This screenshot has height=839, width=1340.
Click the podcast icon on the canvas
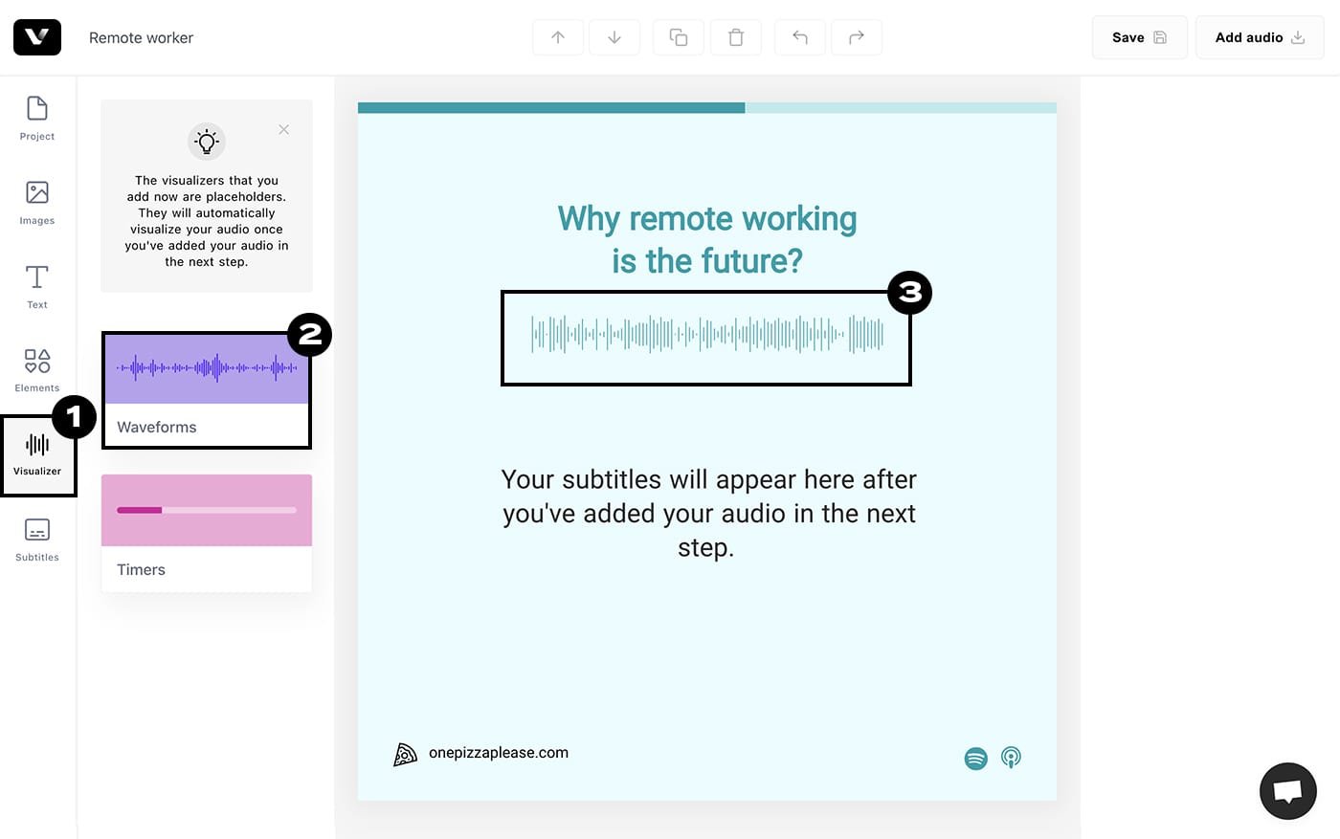[x=1011, y=757]
